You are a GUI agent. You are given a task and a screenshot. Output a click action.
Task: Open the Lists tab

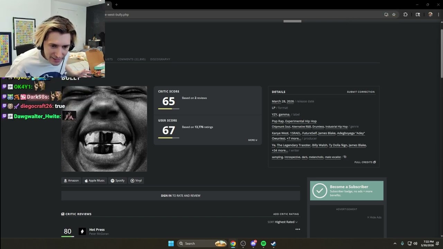[x=109, y=59]
